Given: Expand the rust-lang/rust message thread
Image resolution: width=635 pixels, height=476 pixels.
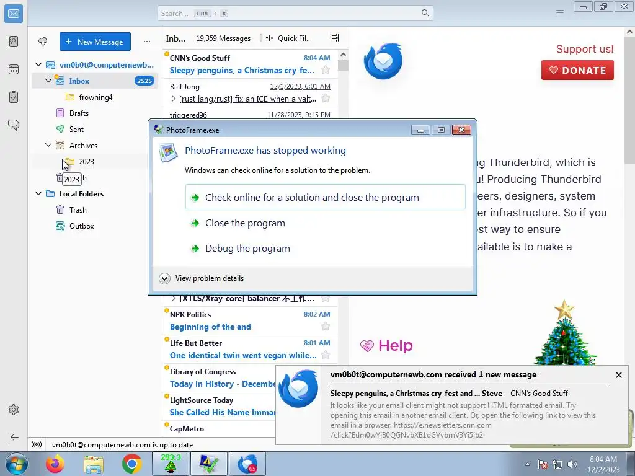Looking at the screenshot, I should tap(174, 99).
